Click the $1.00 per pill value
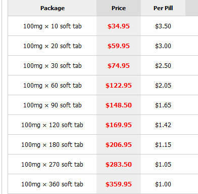This screenshot has width=198, height=194. [x=163, y=184]
